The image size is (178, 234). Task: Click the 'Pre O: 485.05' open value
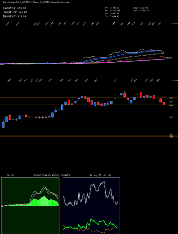pyautogui.click(x=112, y=7)
